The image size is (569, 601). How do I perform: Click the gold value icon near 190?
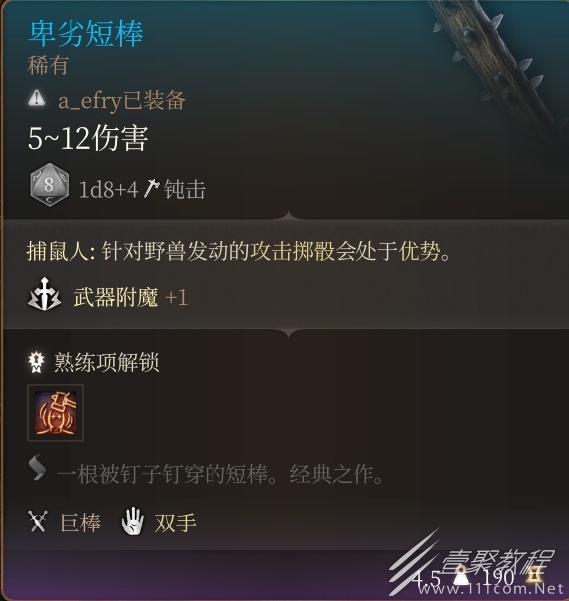click(536, 576)
